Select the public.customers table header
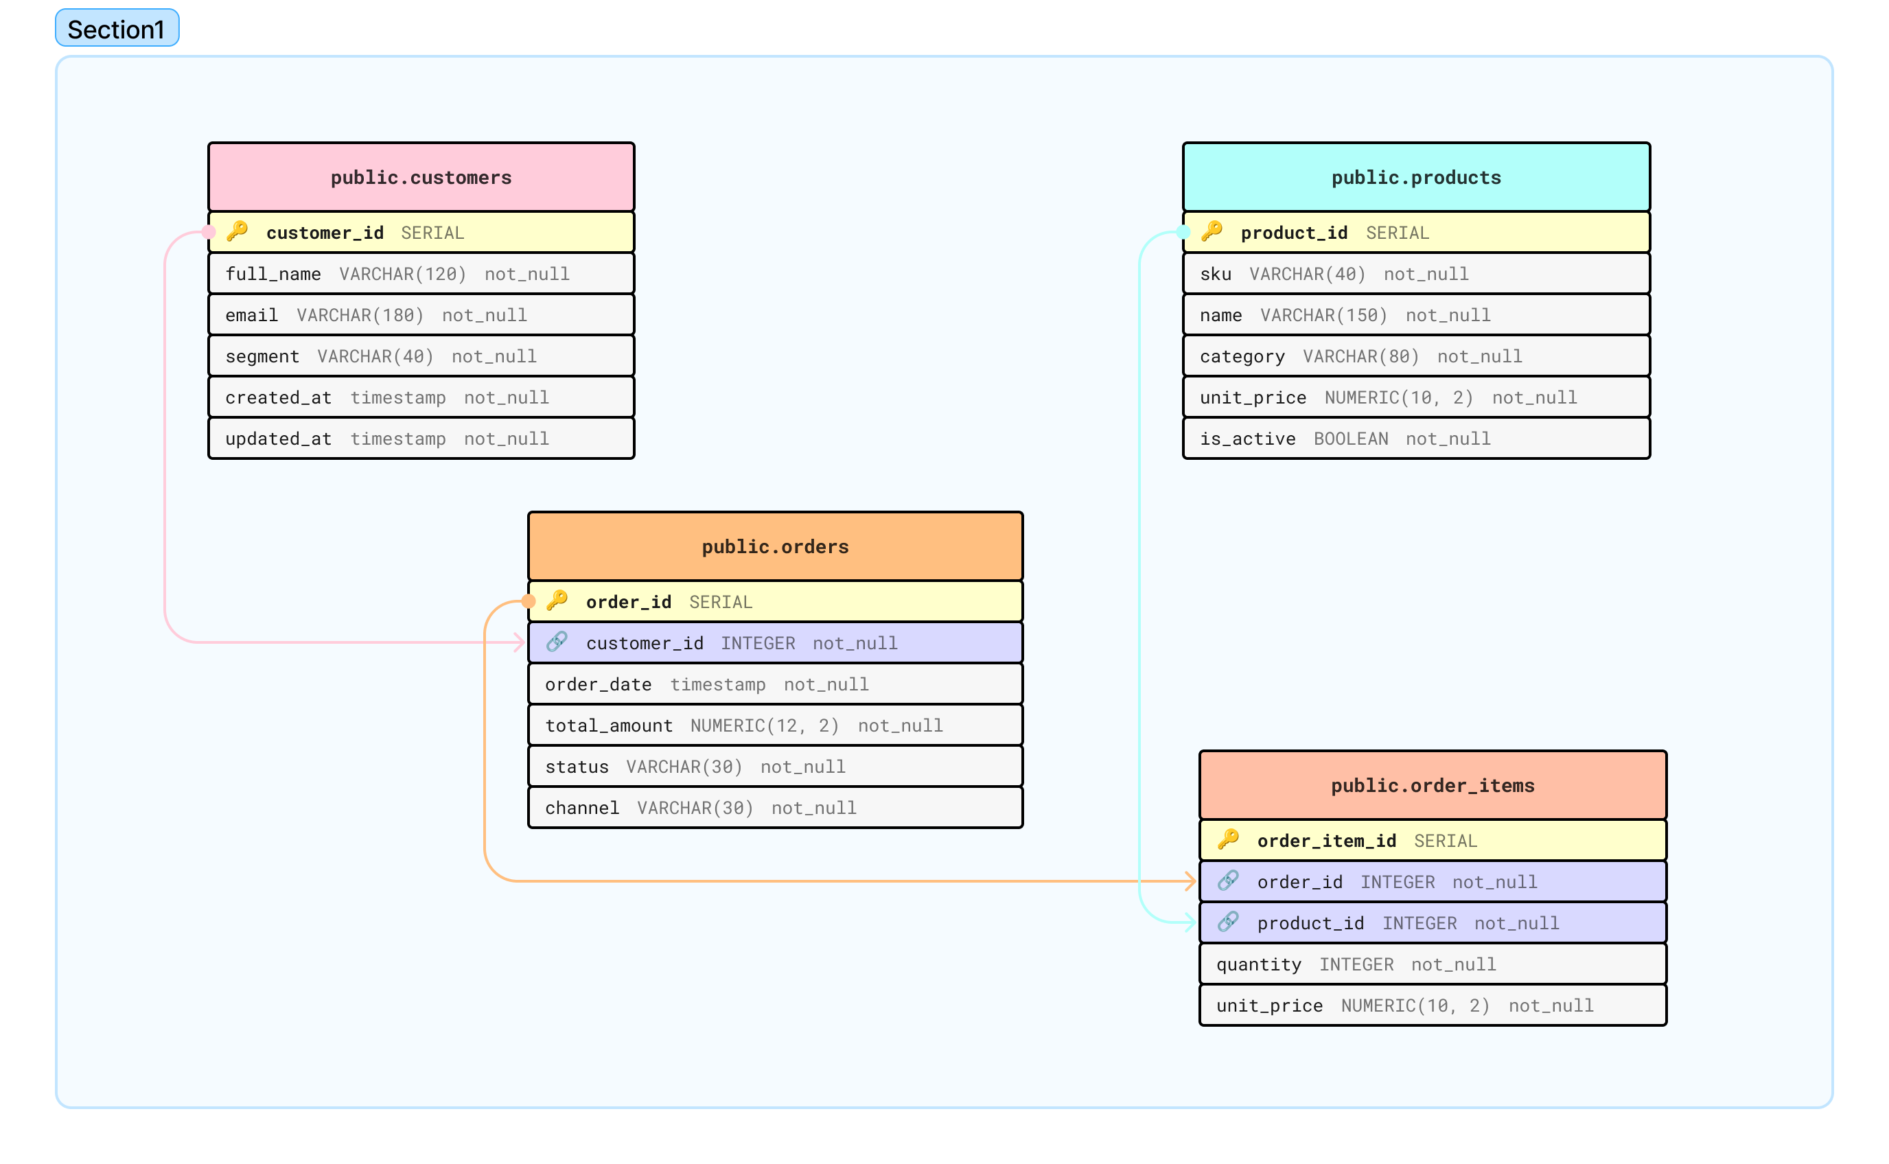 pyautogui.click(x=421, y=177)
